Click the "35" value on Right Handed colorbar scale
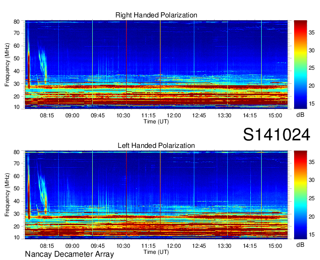Viewport: 320px width, 260px height. coord(312,32)
